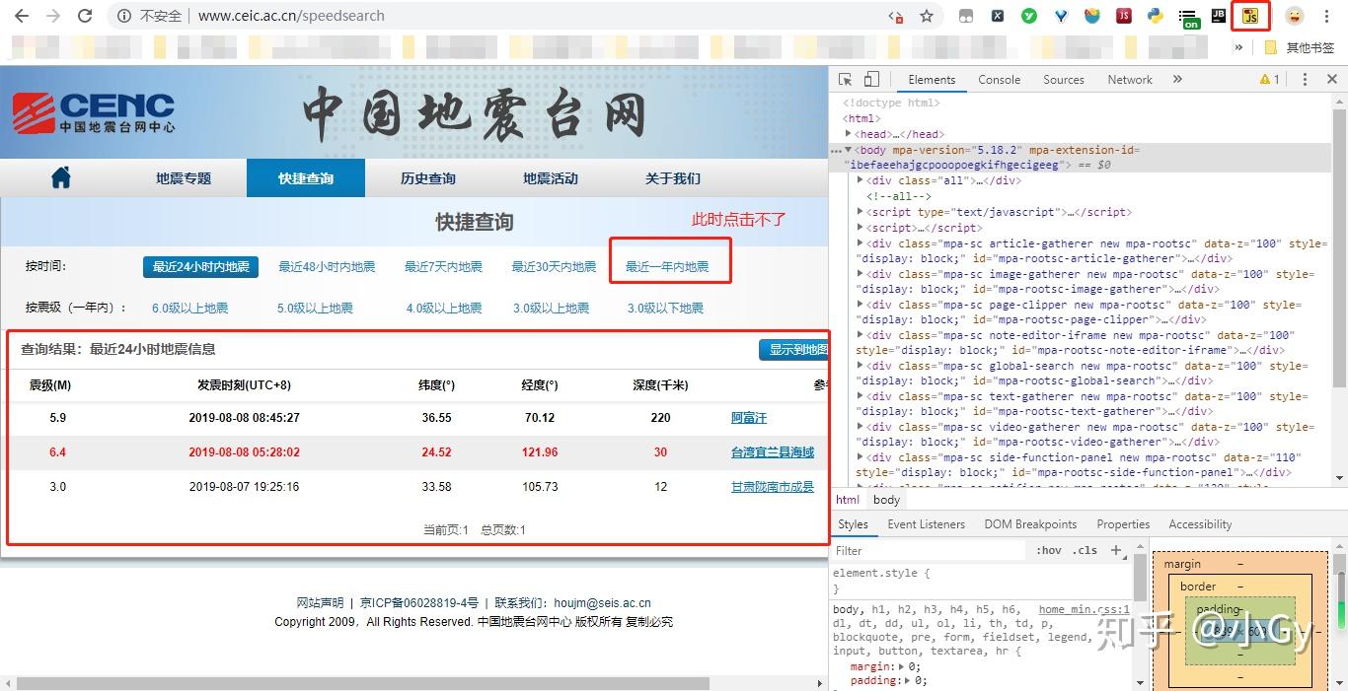Open the 历史查询 nav tab

click(428, 178)
